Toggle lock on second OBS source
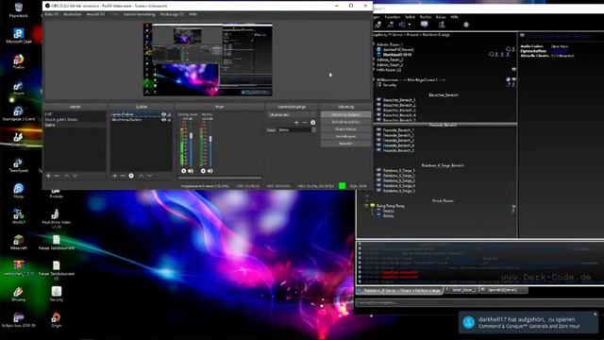604x340 pixels. click(x=169, y=120)
